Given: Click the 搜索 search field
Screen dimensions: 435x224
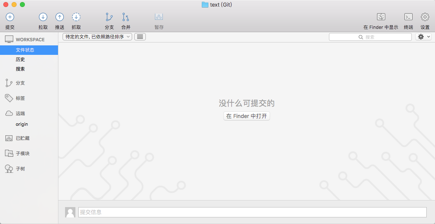Looking at the screenshot, I should click(x=370, y=37).
